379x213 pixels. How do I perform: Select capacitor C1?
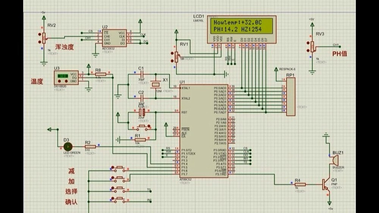[142, 74]
